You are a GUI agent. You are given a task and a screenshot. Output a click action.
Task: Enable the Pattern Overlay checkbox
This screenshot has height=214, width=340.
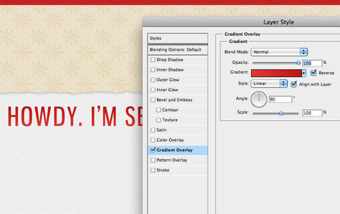point(153,160)
